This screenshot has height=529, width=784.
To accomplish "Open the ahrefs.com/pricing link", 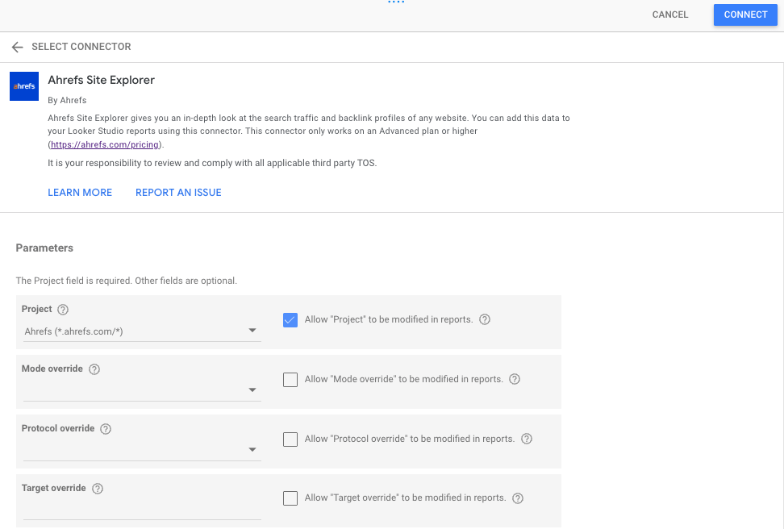I will tap(104, 144).
